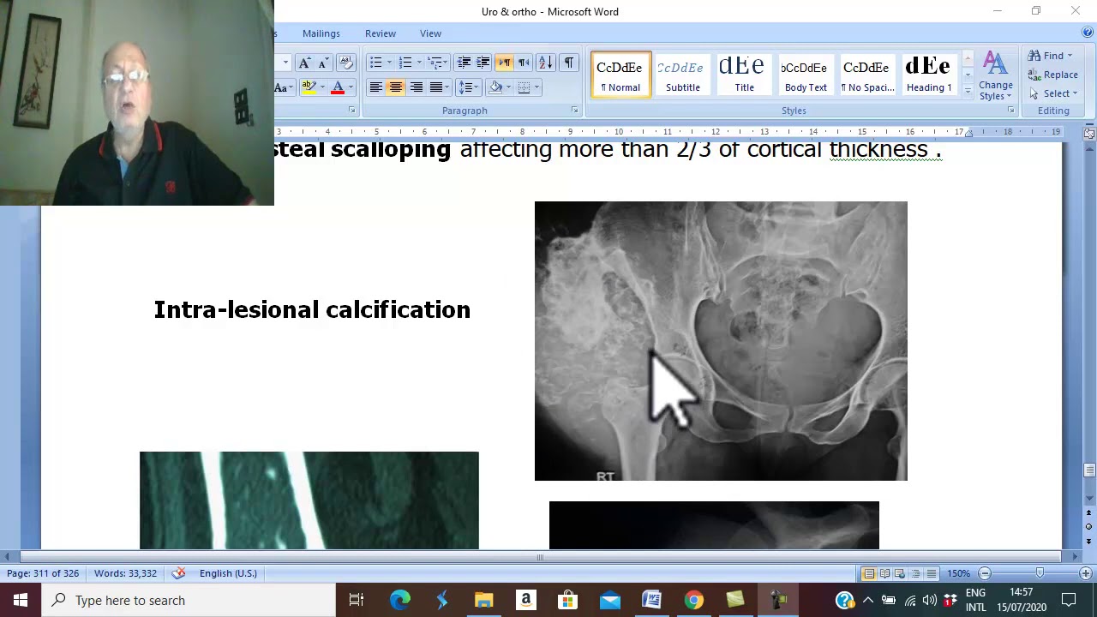Toggle center alignment
1097x617 pixels.
point(395,87)
